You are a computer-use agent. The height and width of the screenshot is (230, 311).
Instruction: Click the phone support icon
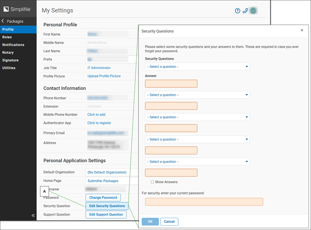(x=245, y=11)
